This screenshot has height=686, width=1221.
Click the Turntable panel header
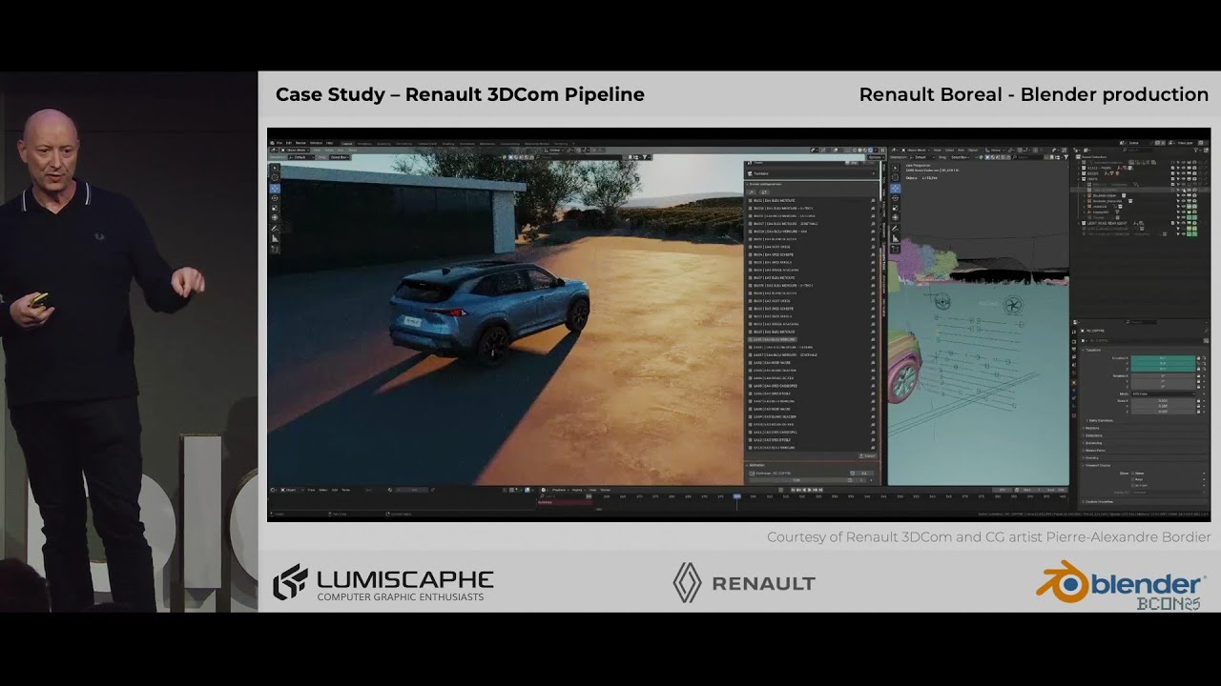click(812, 173)
